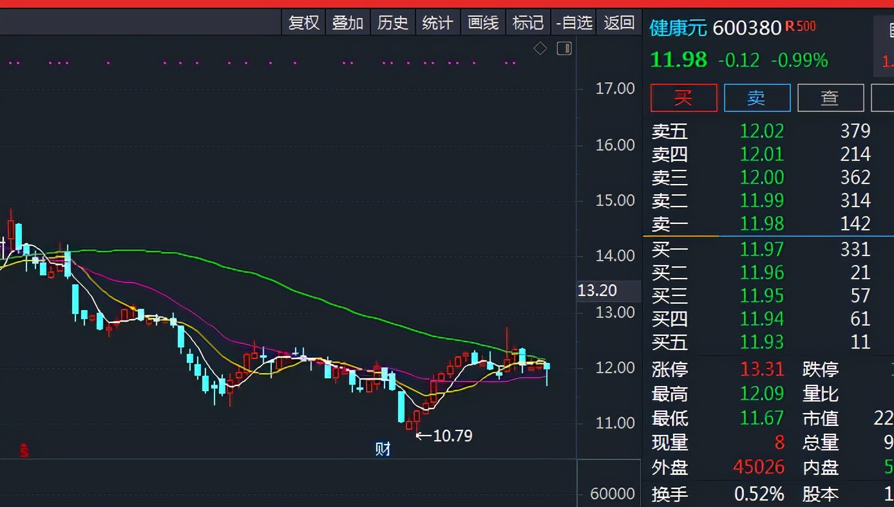Select 卖四 price 12.01
This screenshot has height=507, width=894.
point(762,154)
